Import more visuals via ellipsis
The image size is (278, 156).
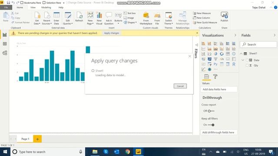click(x=215, y=69)
